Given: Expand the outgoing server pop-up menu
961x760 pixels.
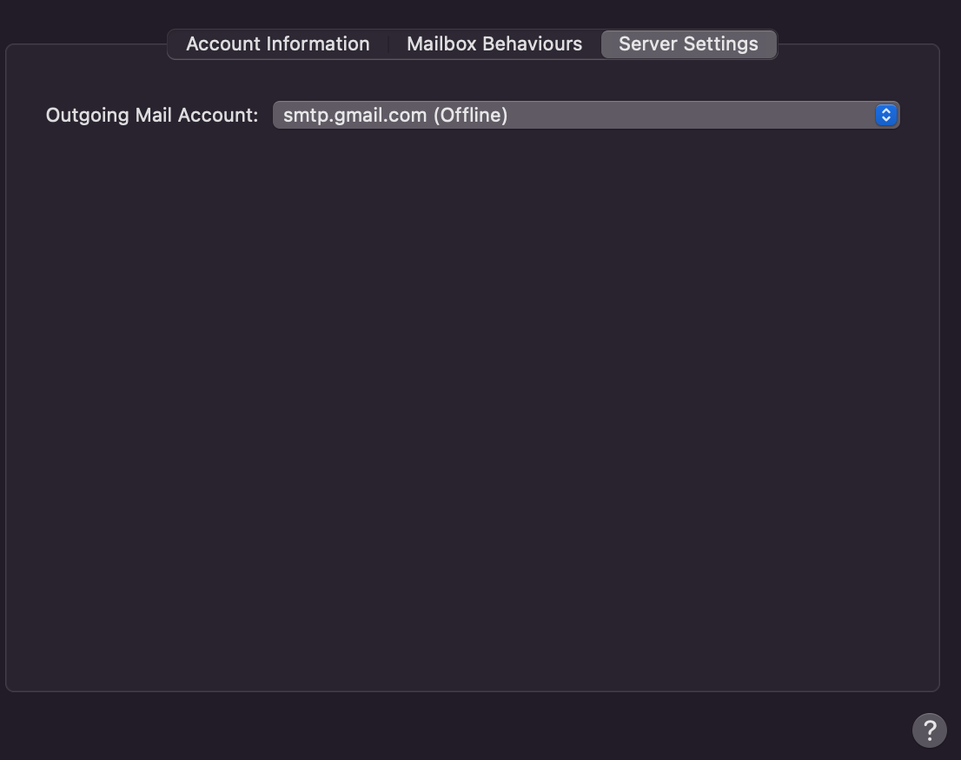Looking at the screenshot, I should pos(586,115).
